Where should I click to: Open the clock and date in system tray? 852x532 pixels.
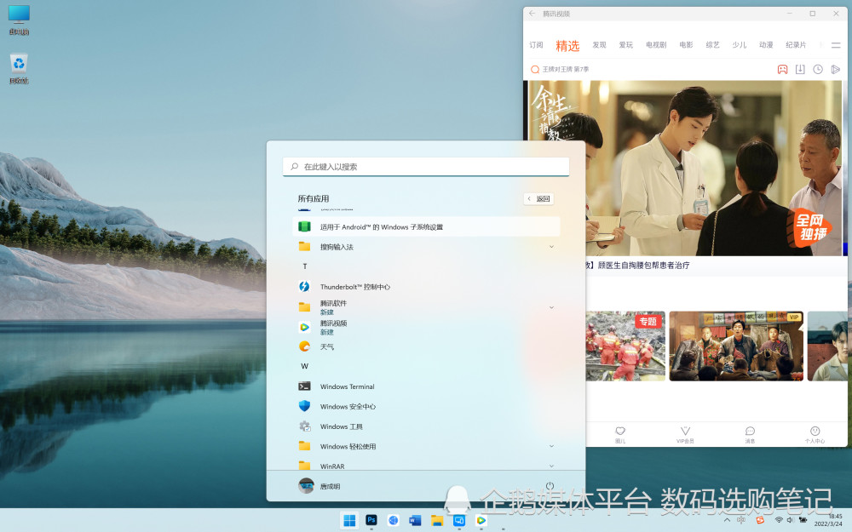point(829,520)
